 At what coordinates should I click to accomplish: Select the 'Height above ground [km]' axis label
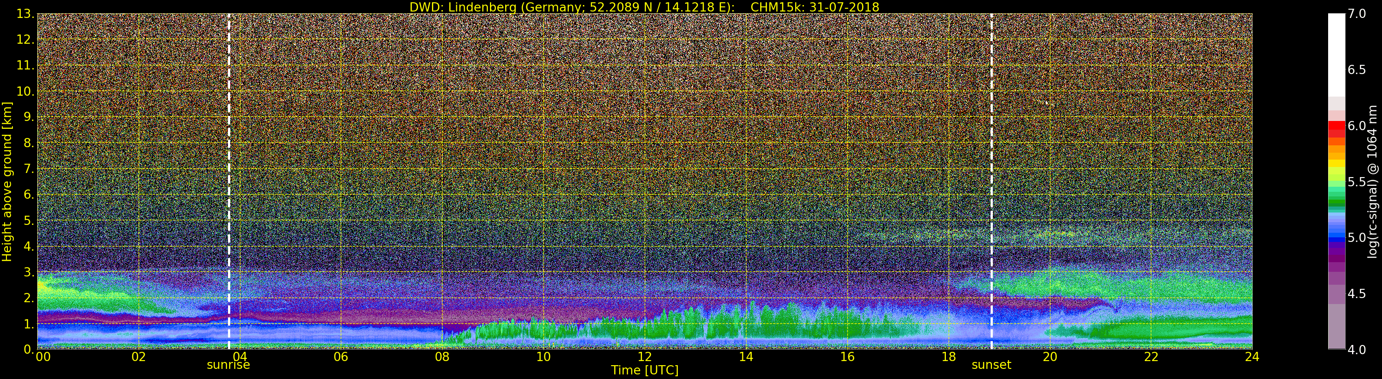(x=7, y=182)
